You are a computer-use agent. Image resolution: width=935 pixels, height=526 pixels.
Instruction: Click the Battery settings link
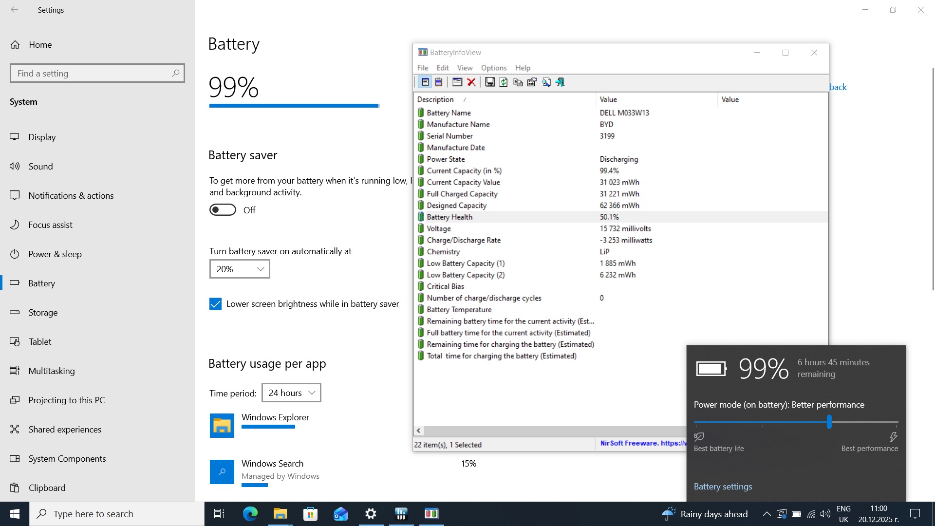pos(723,487)
